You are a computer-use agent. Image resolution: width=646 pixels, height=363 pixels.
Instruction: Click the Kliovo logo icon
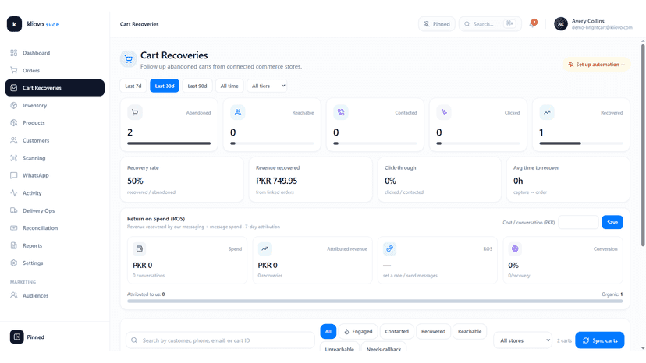click(x=14, y=24)
